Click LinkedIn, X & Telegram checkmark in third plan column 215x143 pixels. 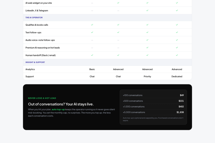[147, 10]
